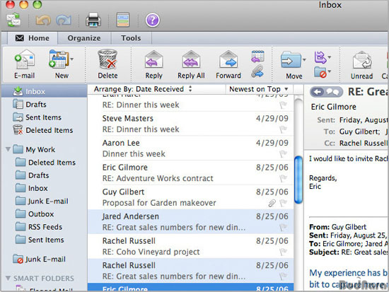Toggle flag on Jared Andersen message
Screen dimensions: 389x292
pyautogui.click(x=283, y=227)
